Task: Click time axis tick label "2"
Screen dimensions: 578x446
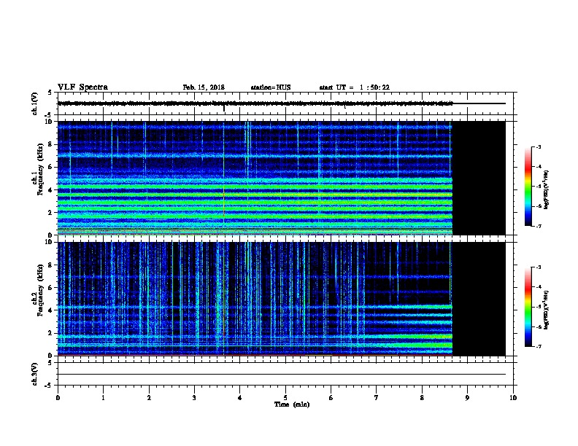Action: (x=149, y=398)
